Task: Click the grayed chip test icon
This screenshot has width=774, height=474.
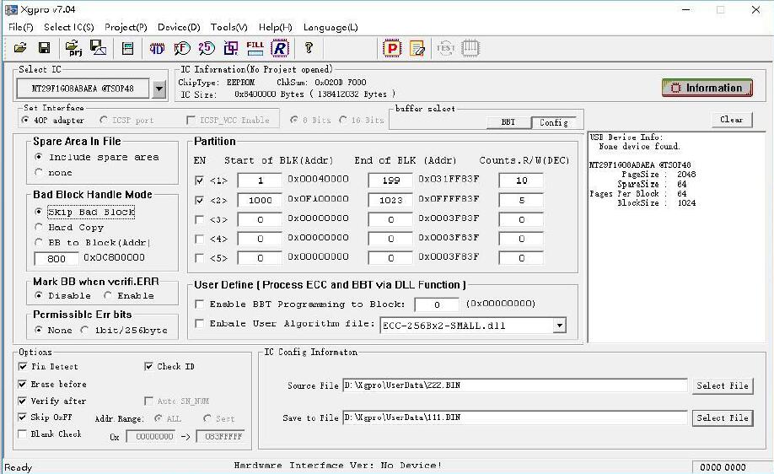Action: click(x=470, y=48)
